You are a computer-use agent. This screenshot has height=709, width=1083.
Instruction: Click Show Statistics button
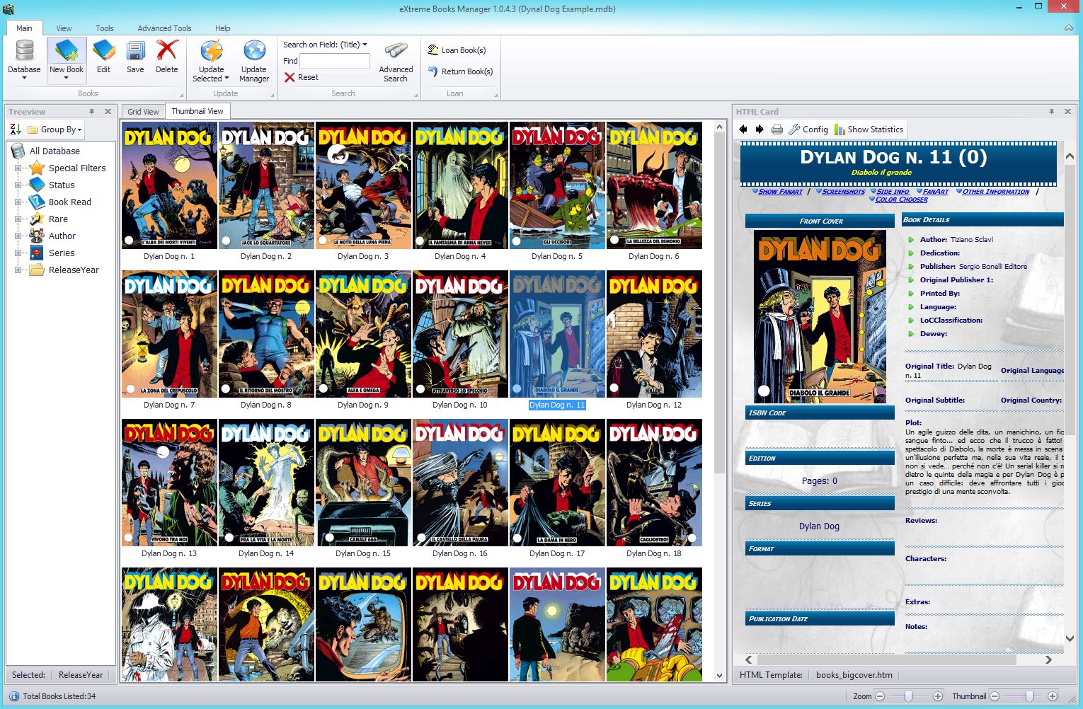coord(869,129)
